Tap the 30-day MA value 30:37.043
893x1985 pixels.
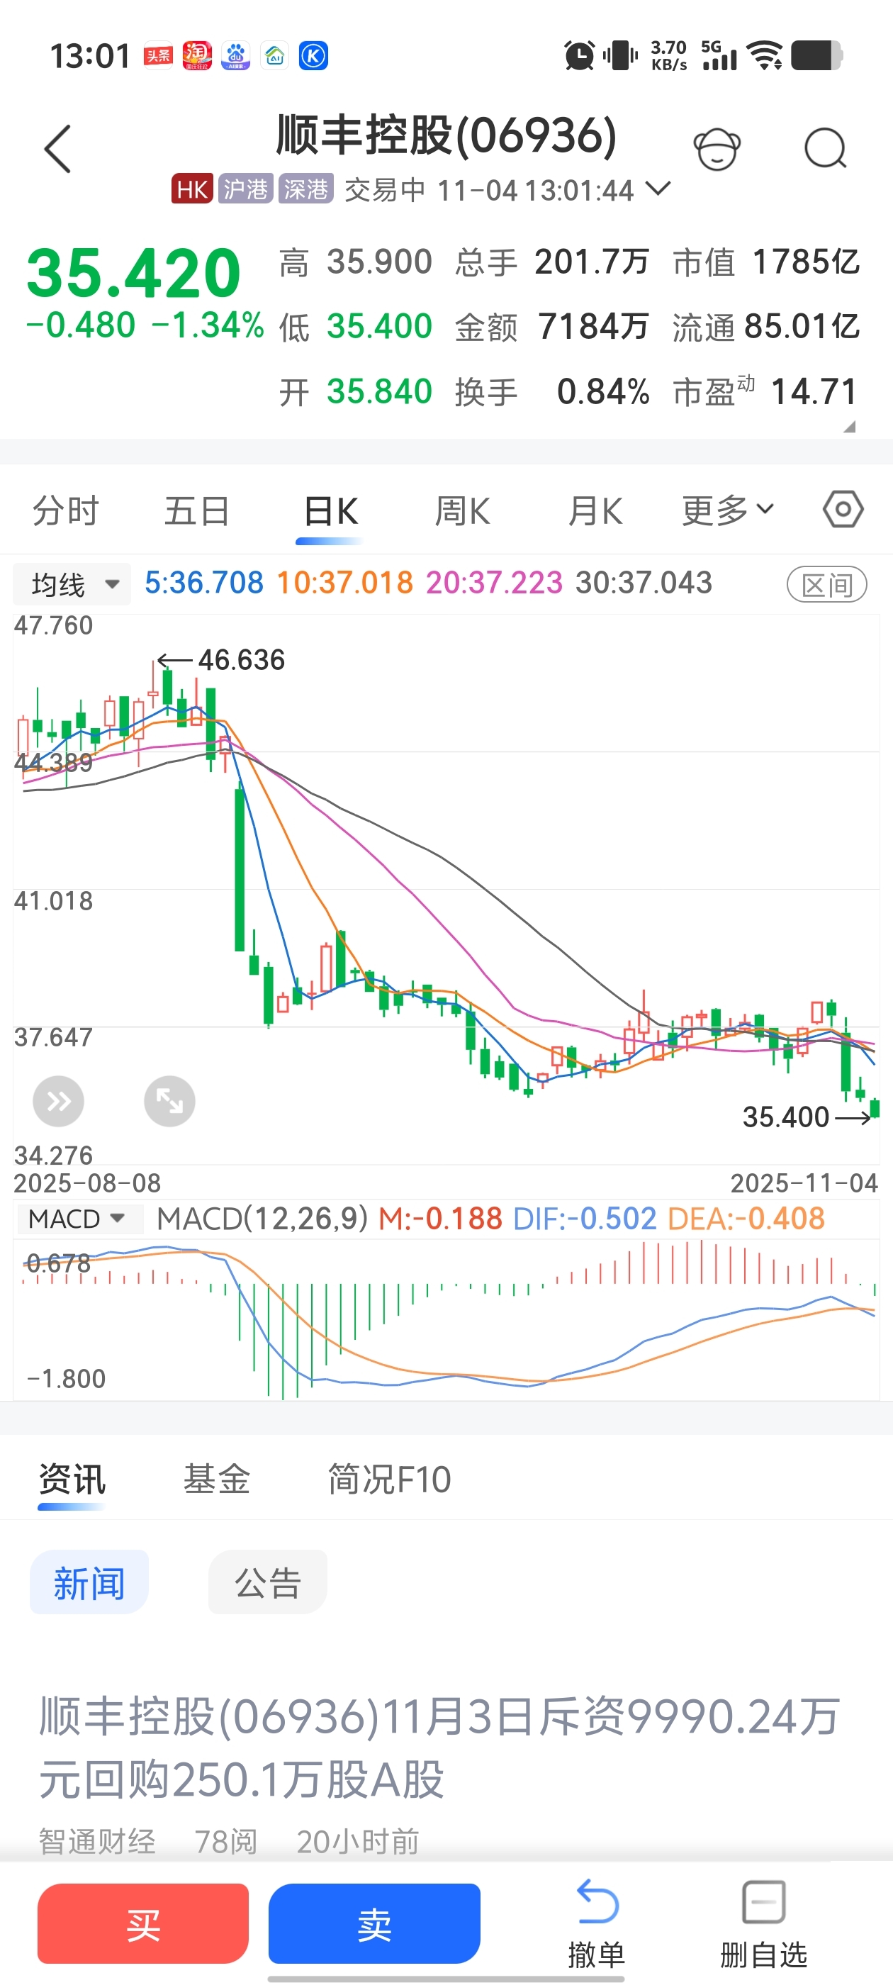coord(644,583)
